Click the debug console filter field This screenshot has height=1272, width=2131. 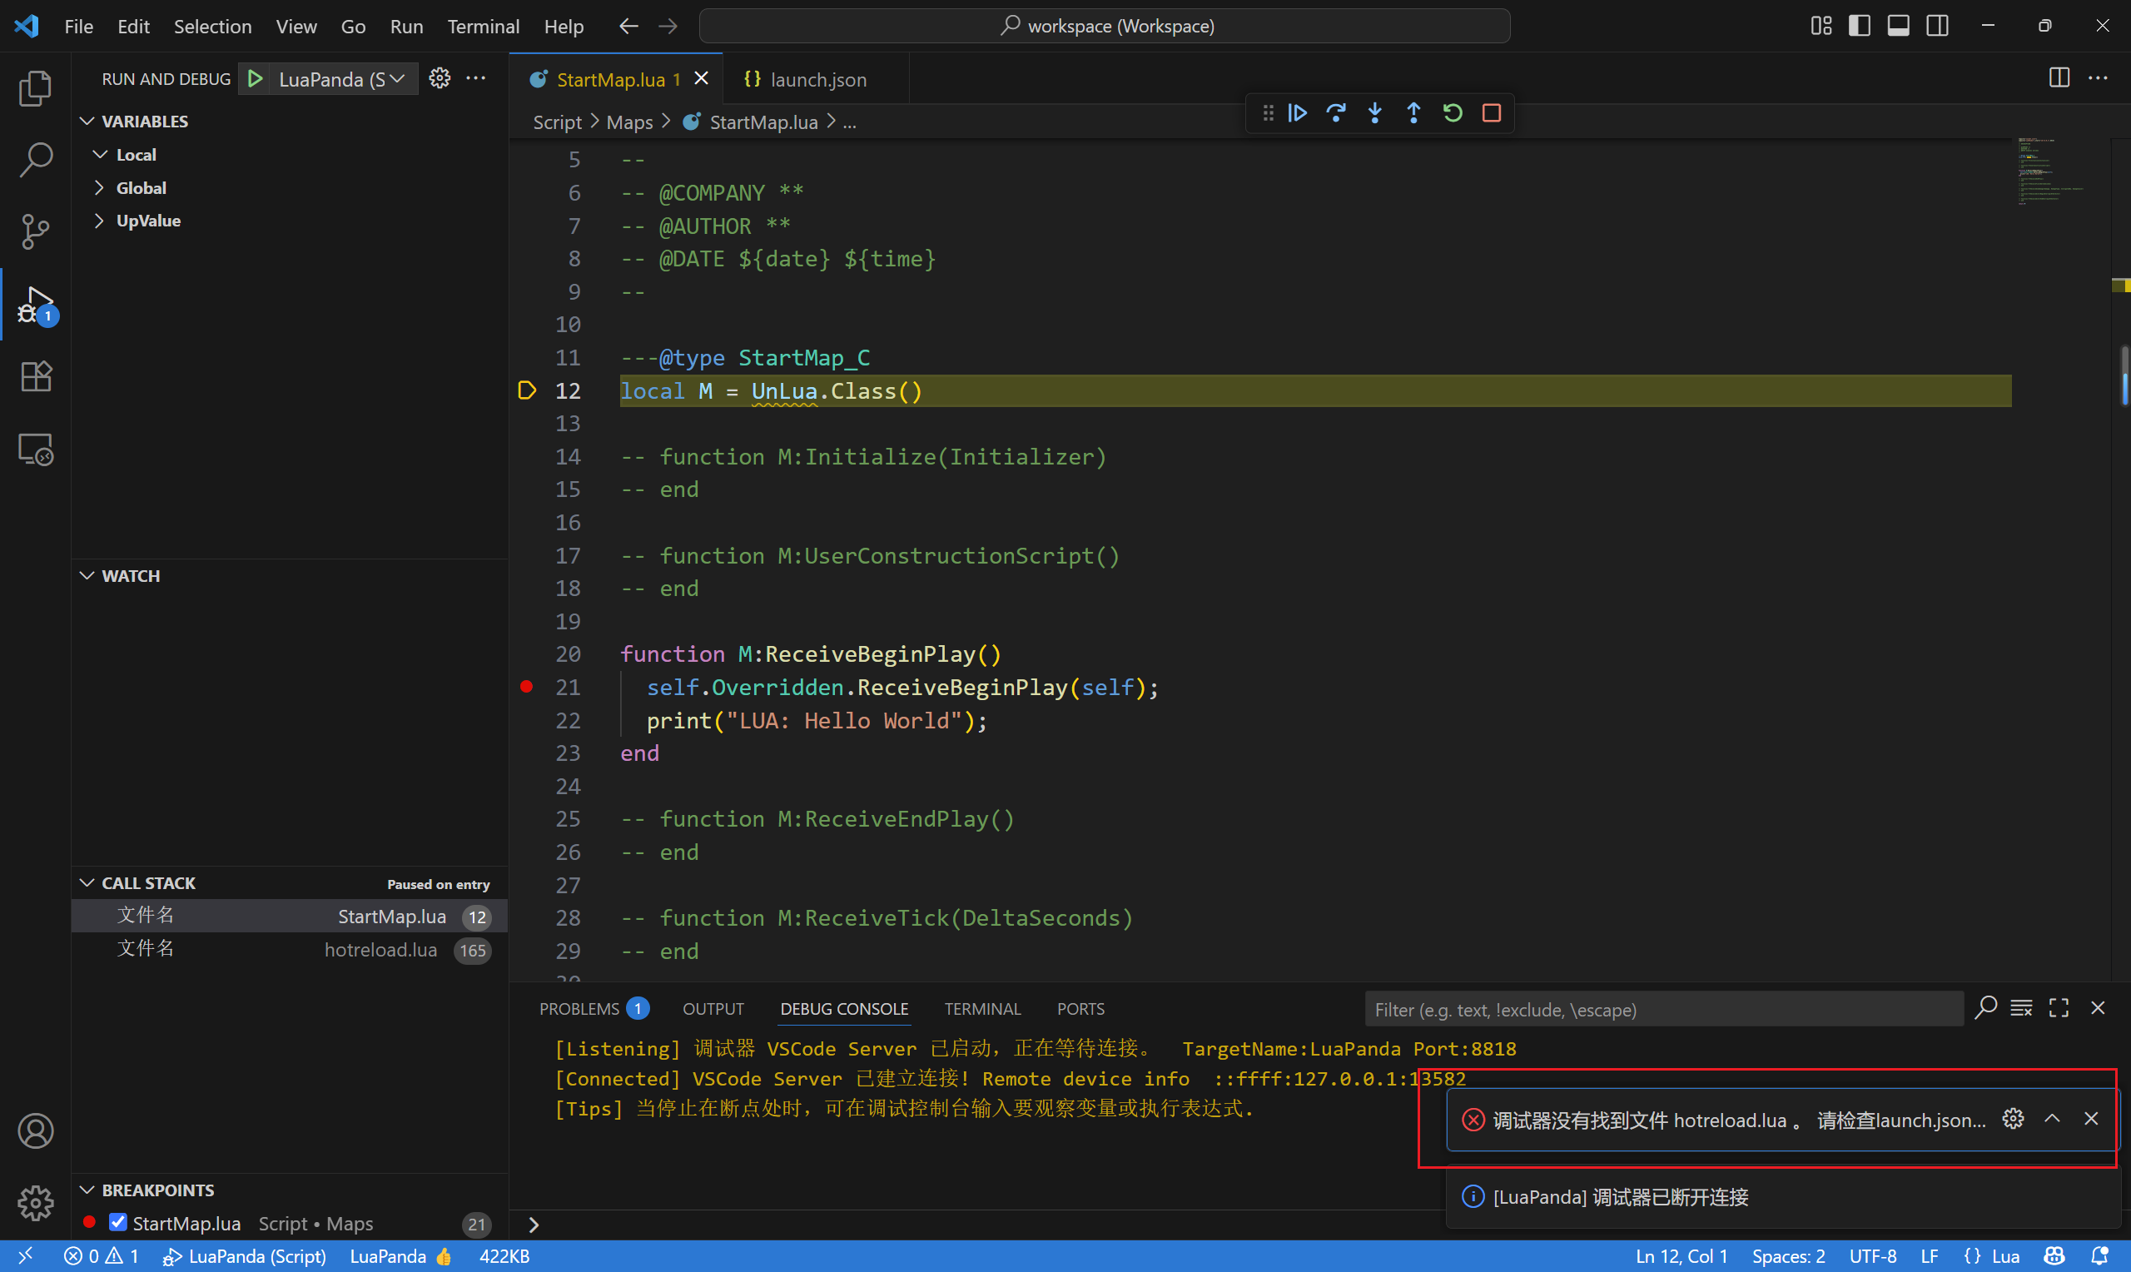[x=1662, y=1009]
